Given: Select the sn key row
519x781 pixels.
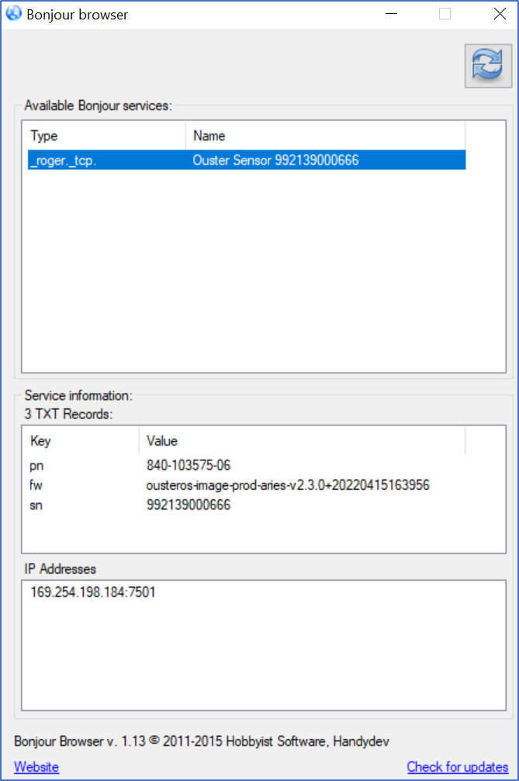Looking at the screenshot, I should click(x=247, y=505).
